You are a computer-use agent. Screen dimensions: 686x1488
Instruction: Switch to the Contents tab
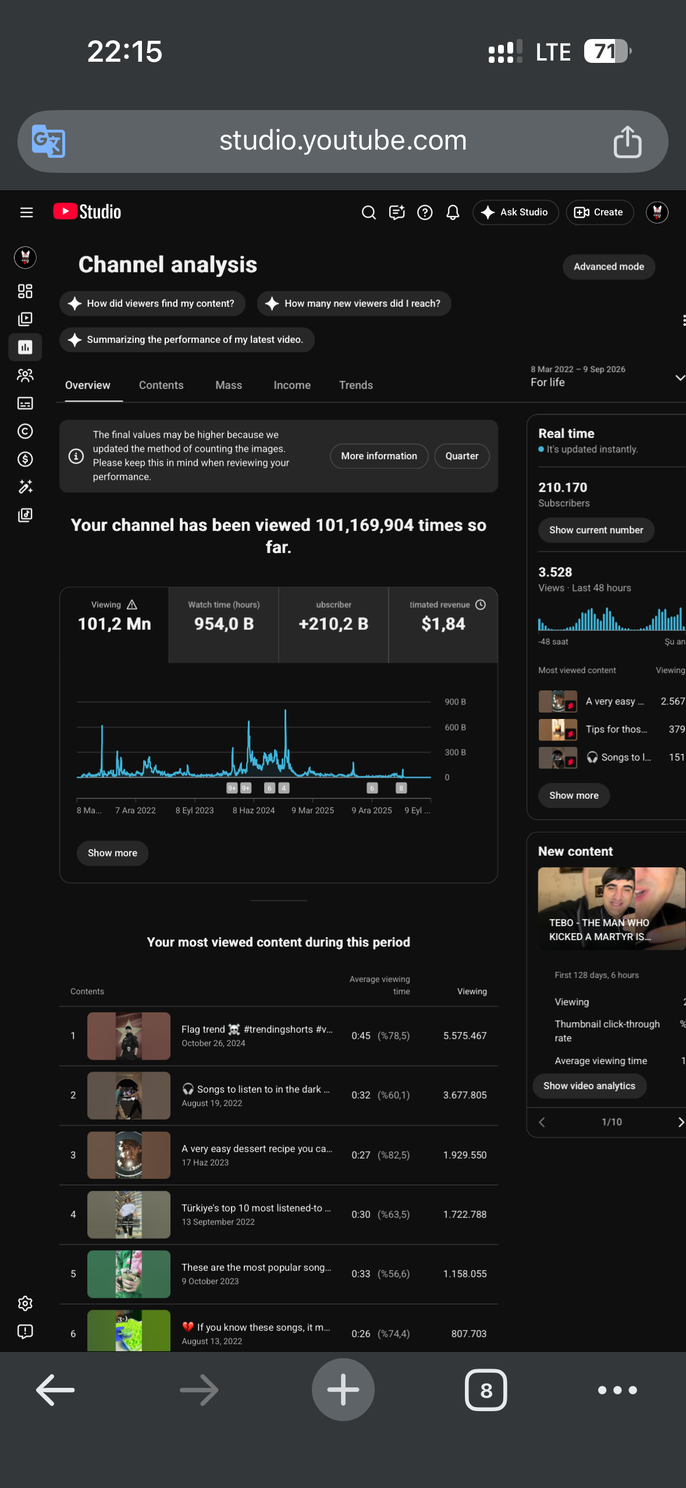161,385
